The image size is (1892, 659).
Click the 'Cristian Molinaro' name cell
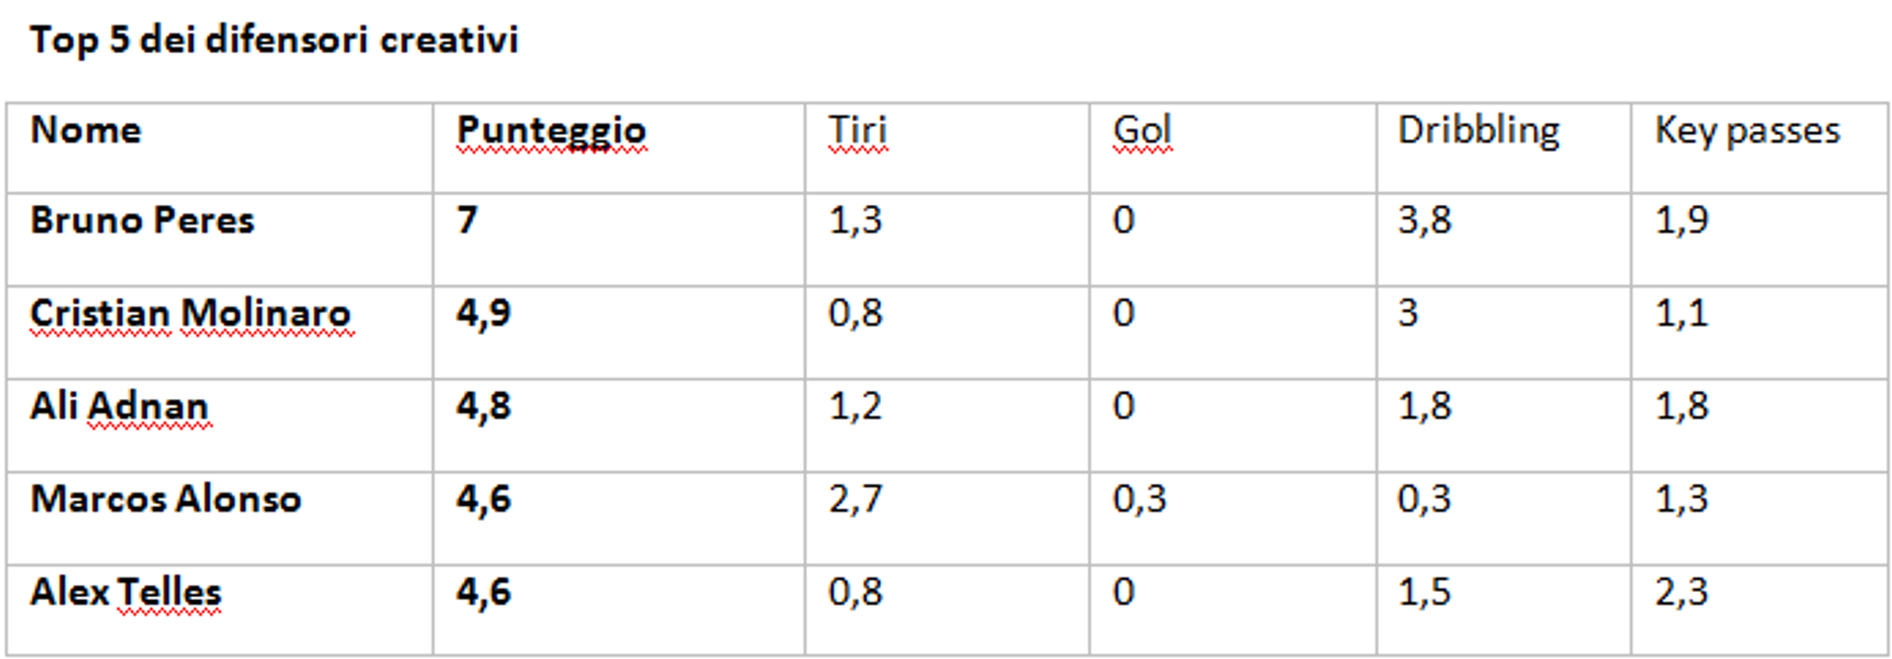coord(190,313)
